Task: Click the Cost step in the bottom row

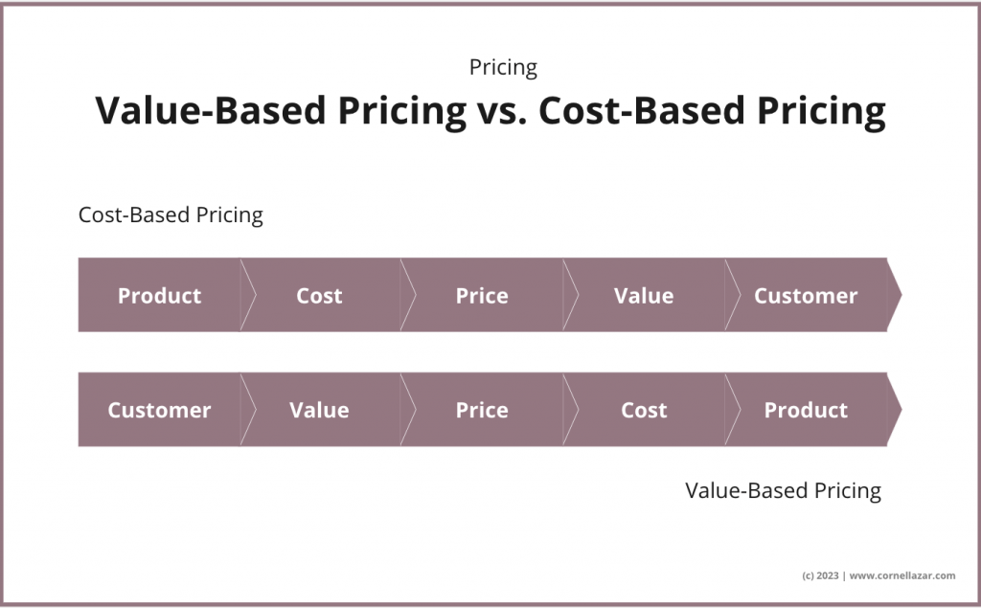Action: 644,410
